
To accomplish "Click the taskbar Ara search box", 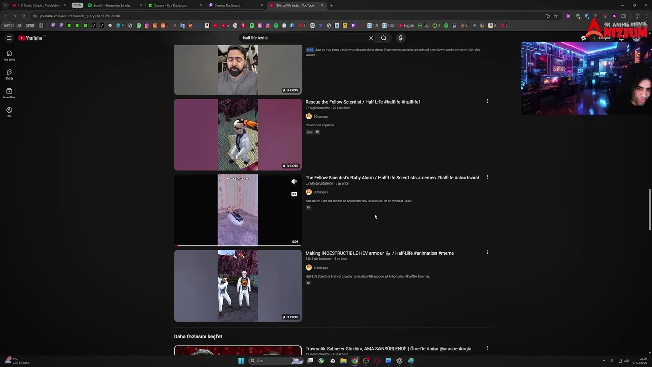I will (276, 361).
